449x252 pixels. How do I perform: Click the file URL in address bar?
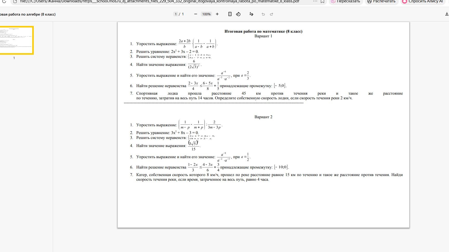click(x=160, y=2)
